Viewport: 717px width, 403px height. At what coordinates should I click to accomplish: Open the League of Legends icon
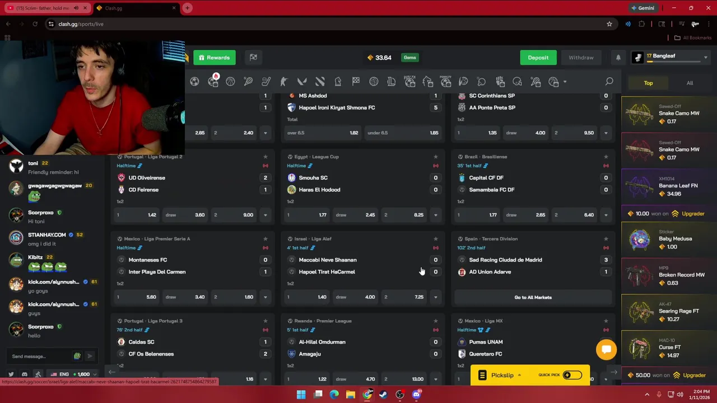click(392, 82)
